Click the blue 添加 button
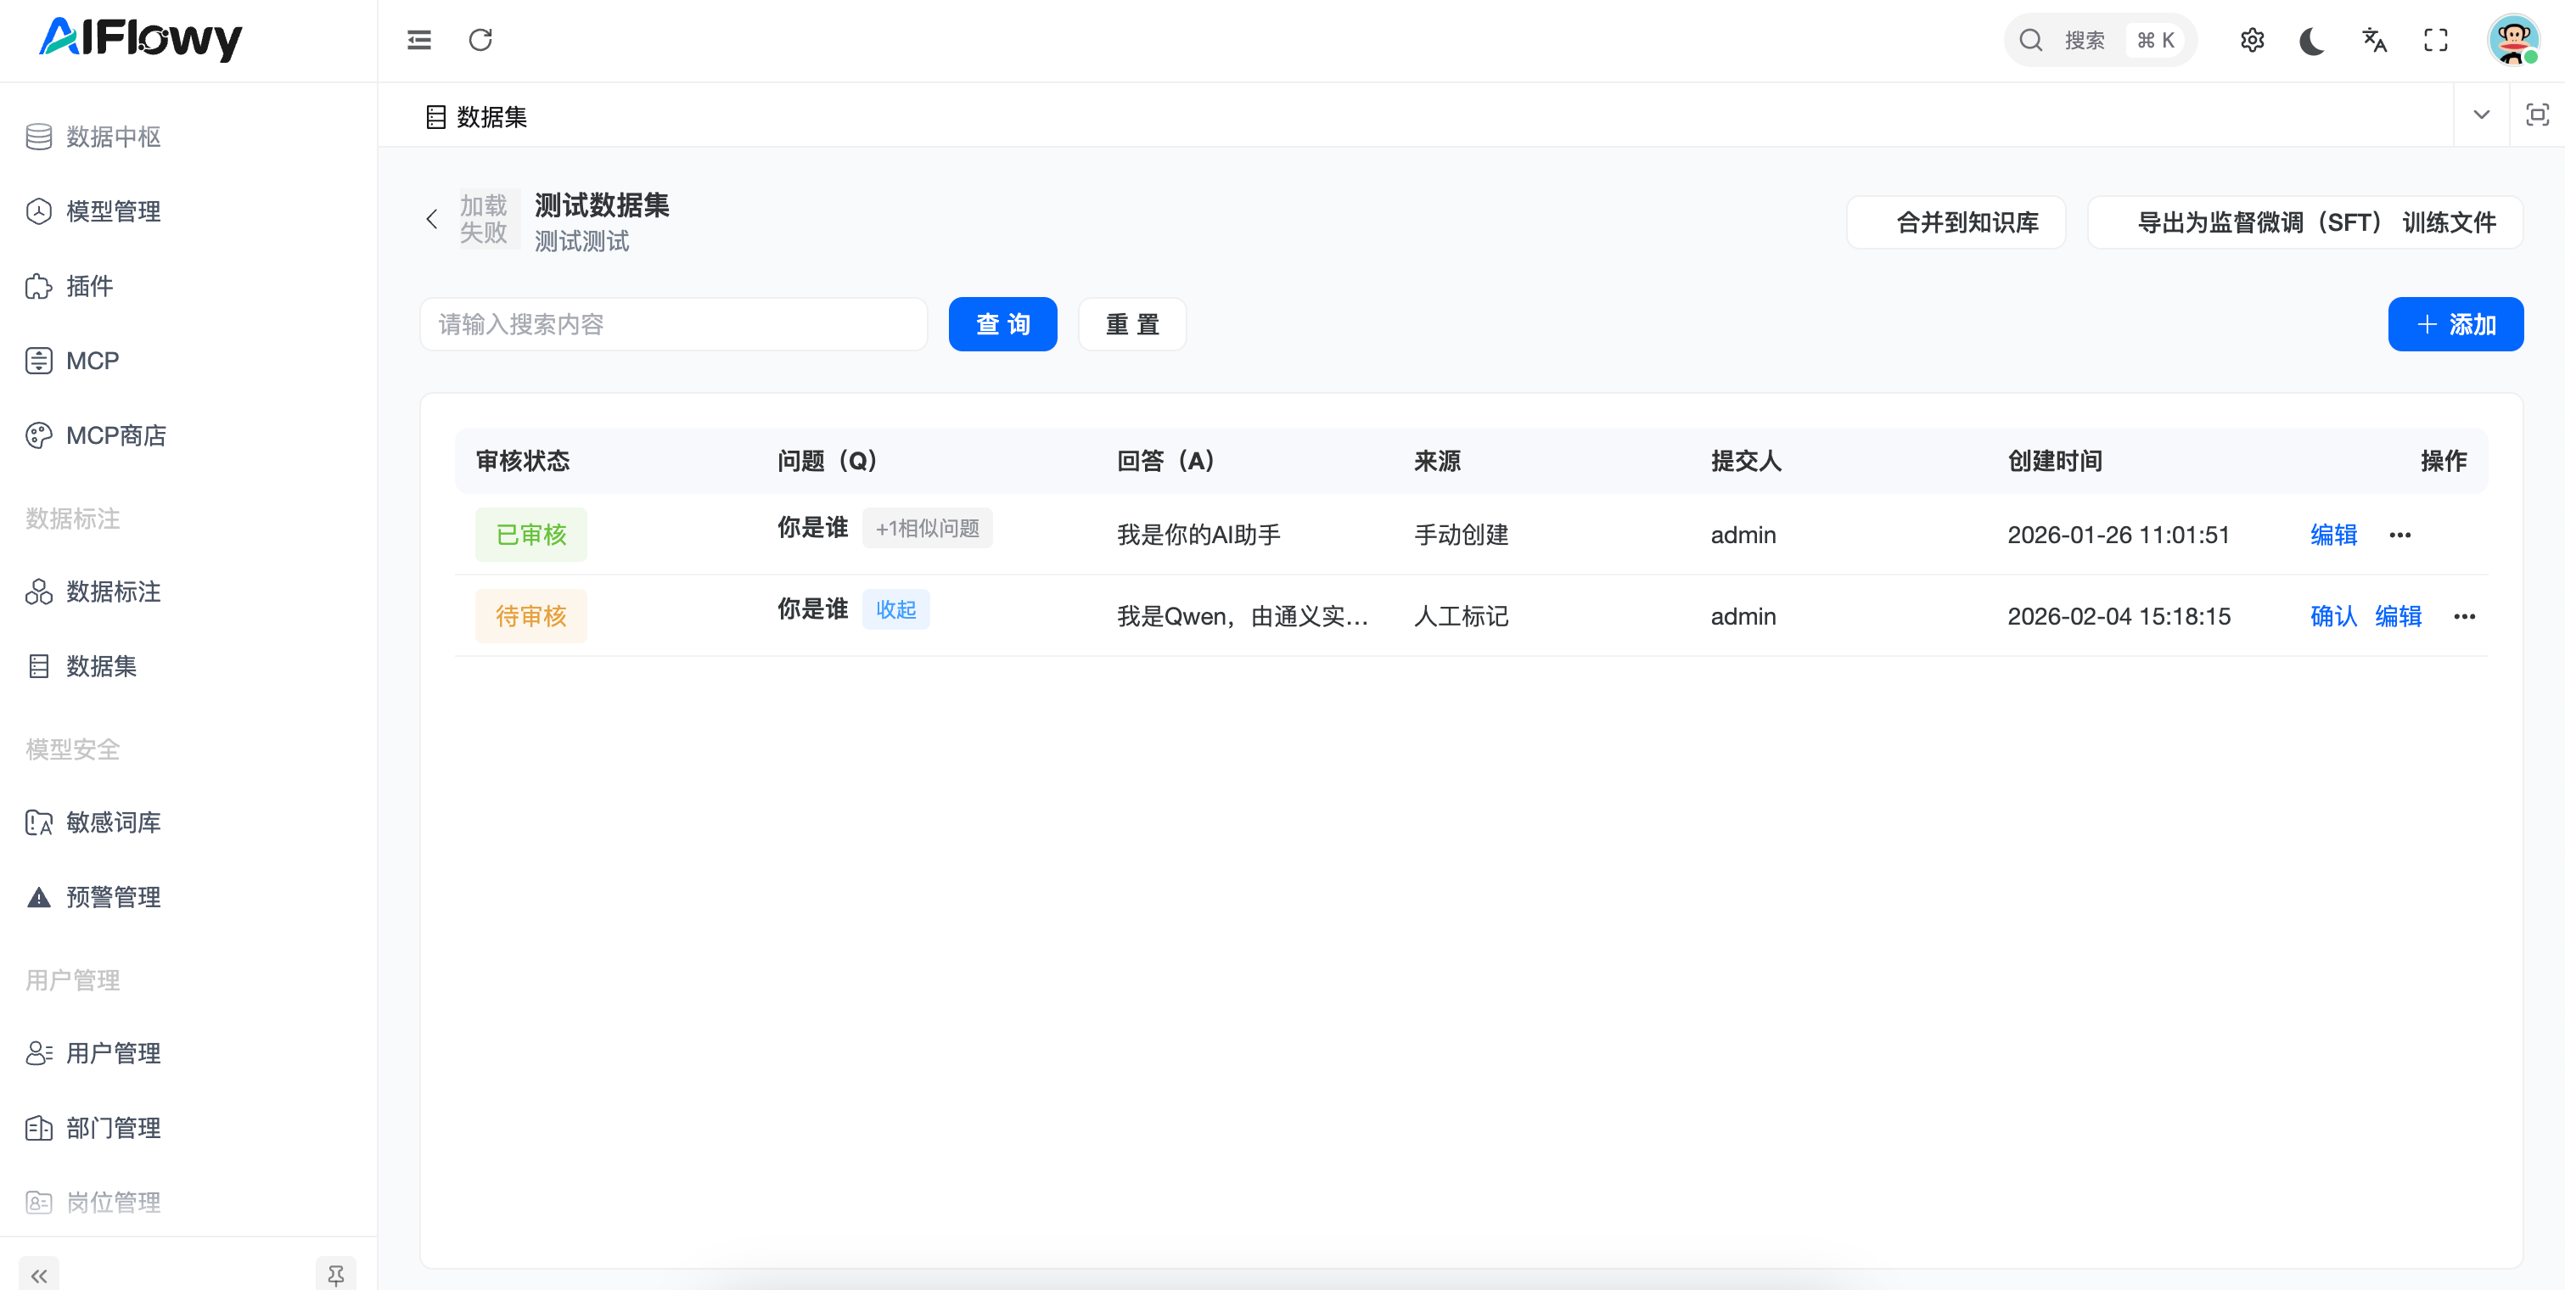The width and height of the screenshot is (2565, 1290). 2455,324
